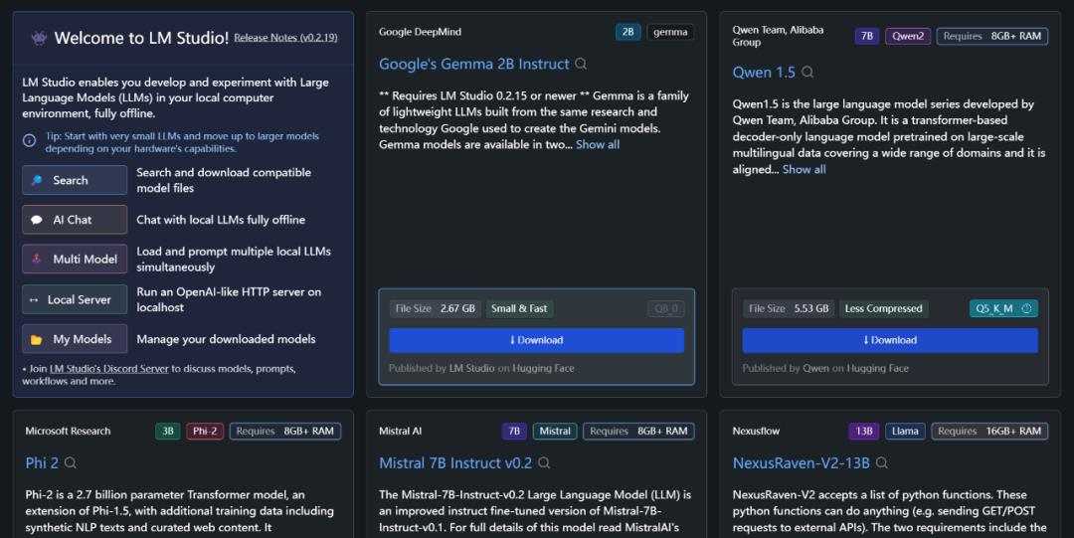Click magnifier icon beside Mistral 7B Instruct v0.2

(x=544, y=463)
